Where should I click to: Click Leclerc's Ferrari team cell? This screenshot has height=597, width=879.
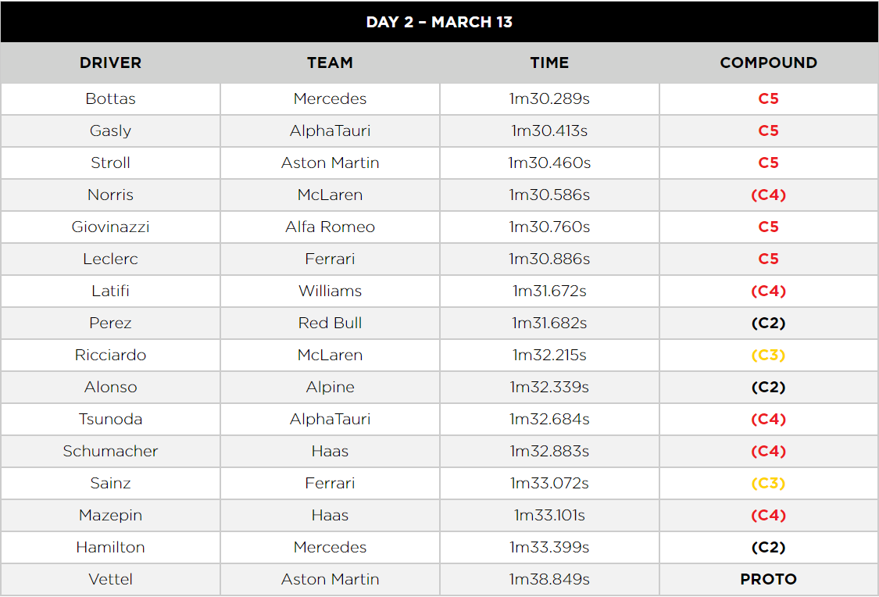click(x=331, y=259)
